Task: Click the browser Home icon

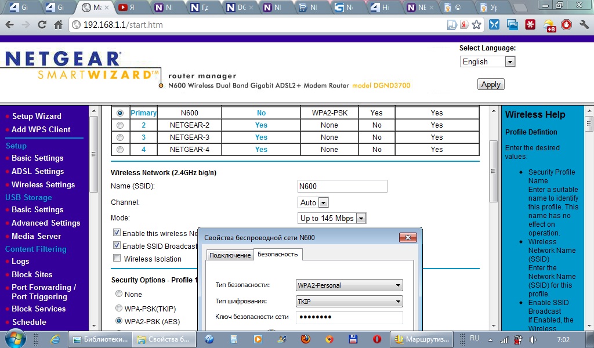Action: tap(58, 25)
